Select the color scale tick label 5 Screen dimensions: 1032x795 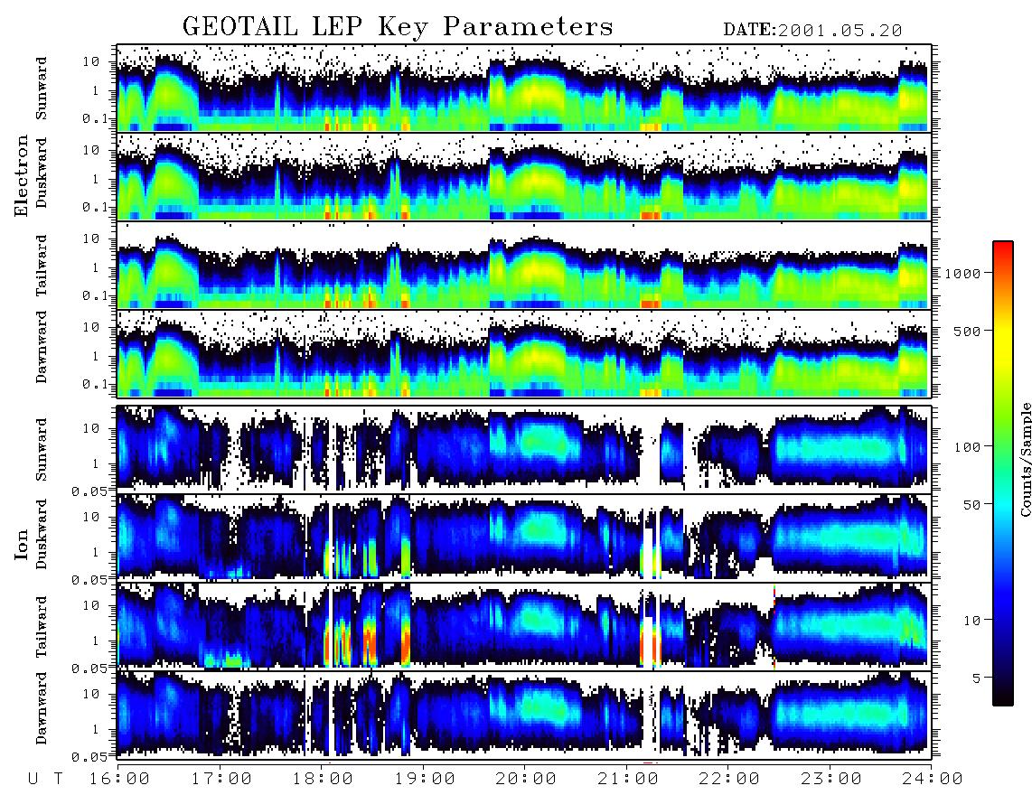point(977,678)
